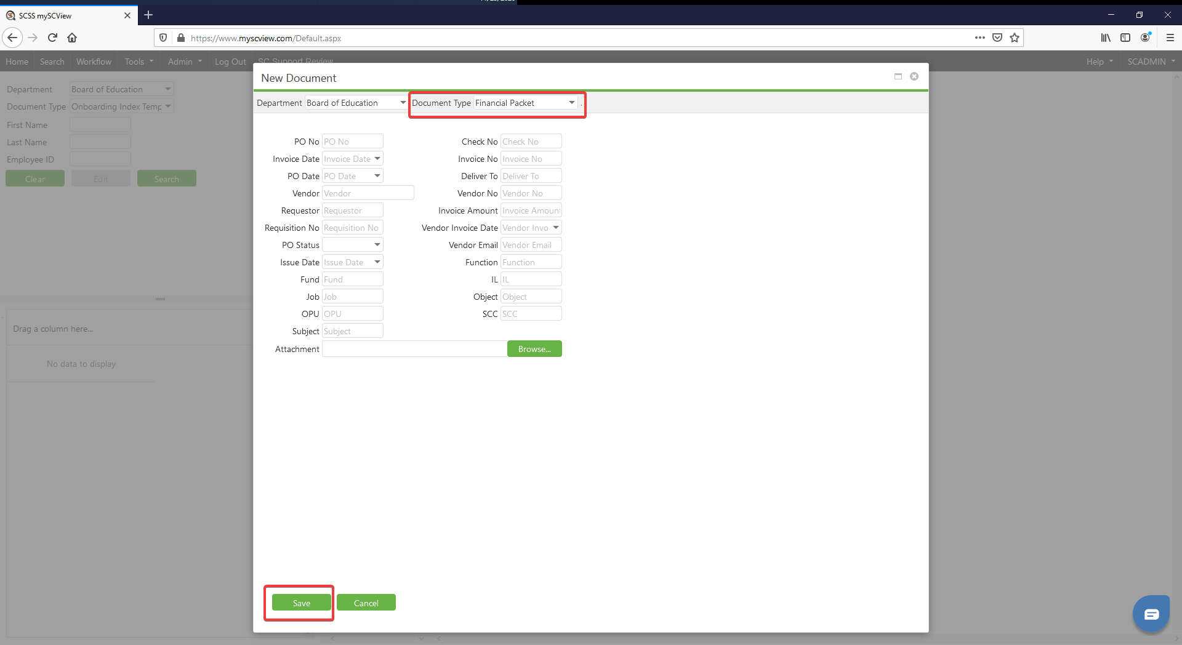Open background Department Board of Education dropdown

tap(167, 89)
